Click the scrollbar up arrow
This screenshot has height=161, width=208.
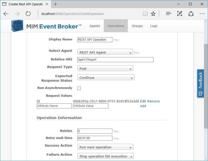click(x=206, y=21)
